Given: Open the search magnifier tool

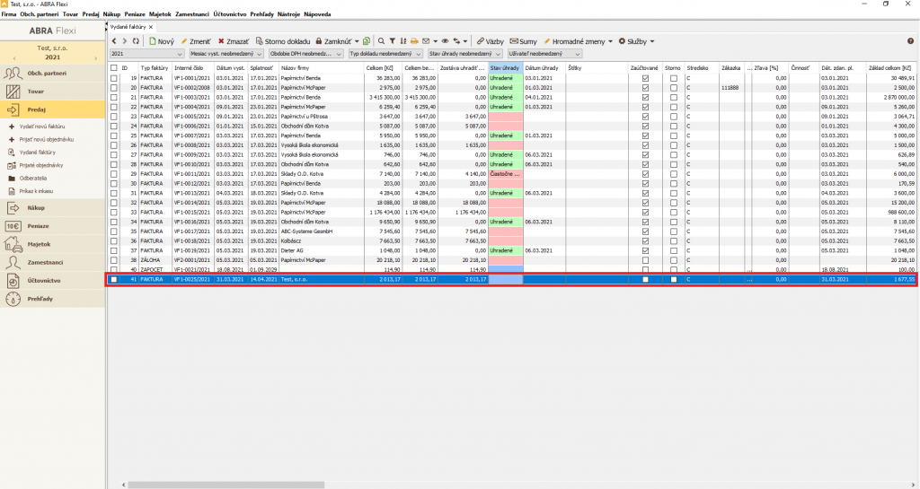Looking at the screenshot, I should [x=381, y=41].
